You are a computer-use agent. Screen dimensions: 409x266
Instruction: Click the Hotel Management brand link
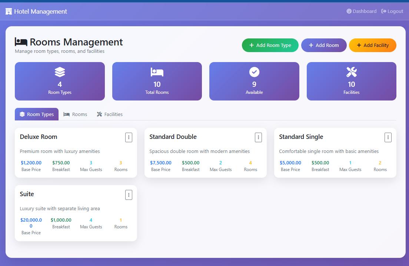click(40, 11)
